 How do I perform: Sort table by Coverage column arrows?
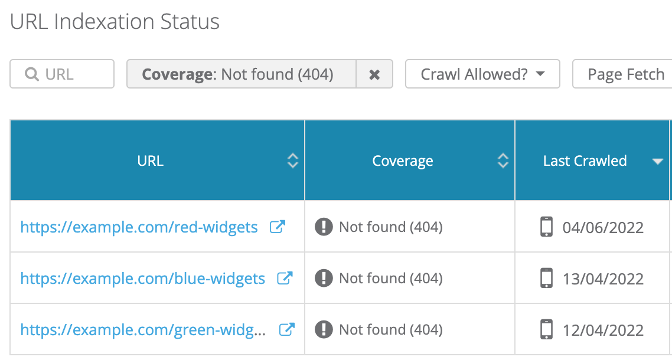tap(503, 161)
